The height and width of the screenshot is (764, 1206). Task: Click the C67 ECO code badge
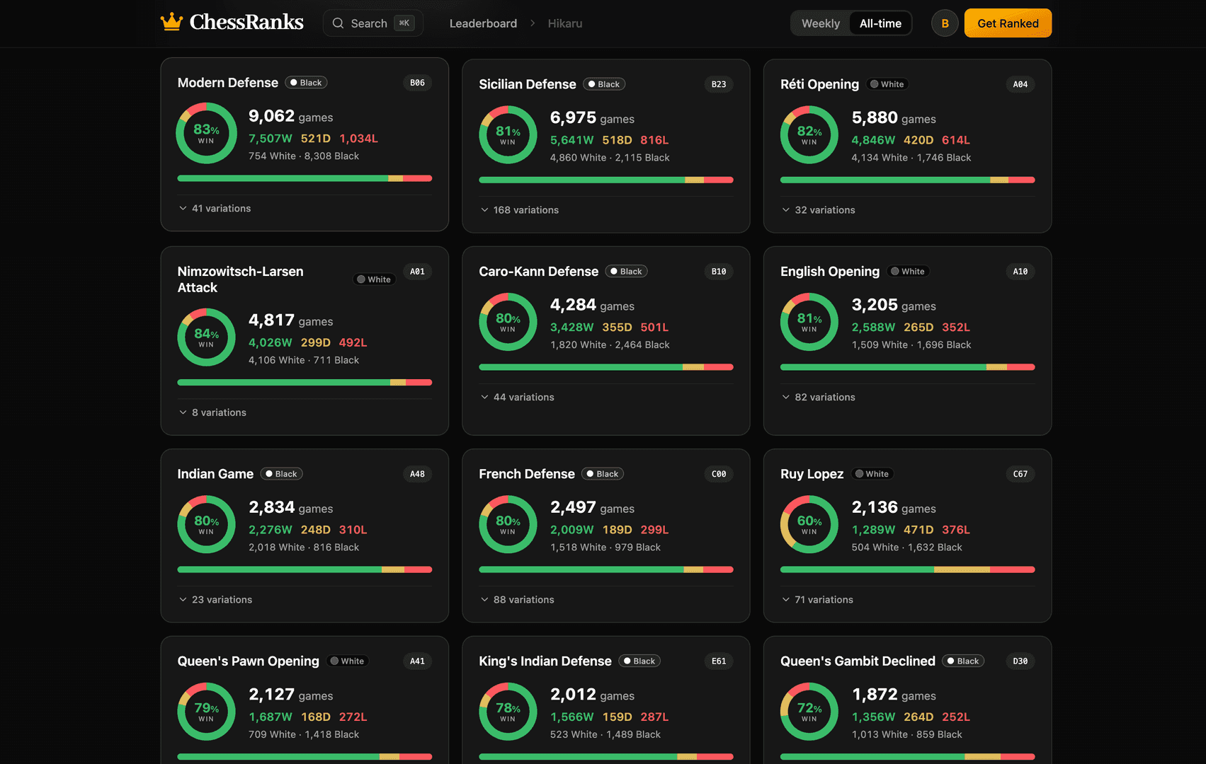pyautogui.click(x=1020, y=474)
